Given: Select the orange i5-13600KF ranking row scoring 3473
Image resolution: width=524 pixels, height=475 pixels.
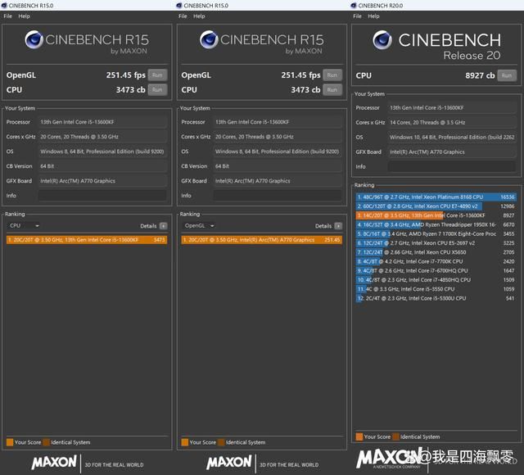Looking at the screenshot, I should tap(87, 240).
